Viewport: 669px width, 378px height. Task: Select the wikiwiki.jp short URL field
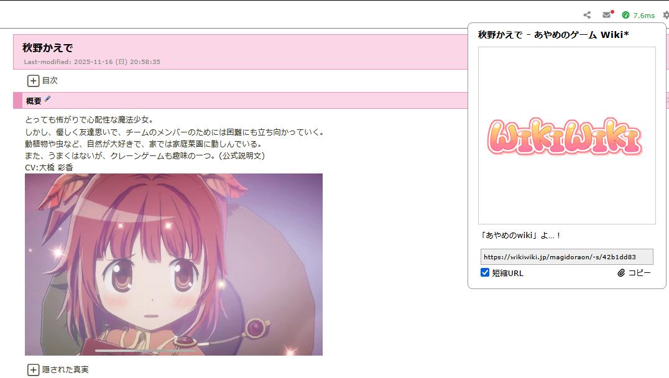pos(566,257)
